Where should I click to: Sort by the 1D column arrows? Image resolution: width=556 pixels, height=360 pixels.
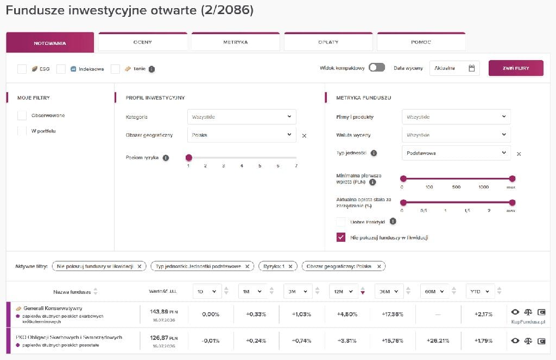[x=226, y=291]
